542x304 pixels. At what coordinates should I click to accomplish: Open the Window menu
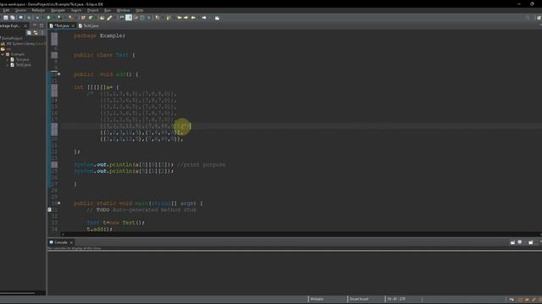123,10
